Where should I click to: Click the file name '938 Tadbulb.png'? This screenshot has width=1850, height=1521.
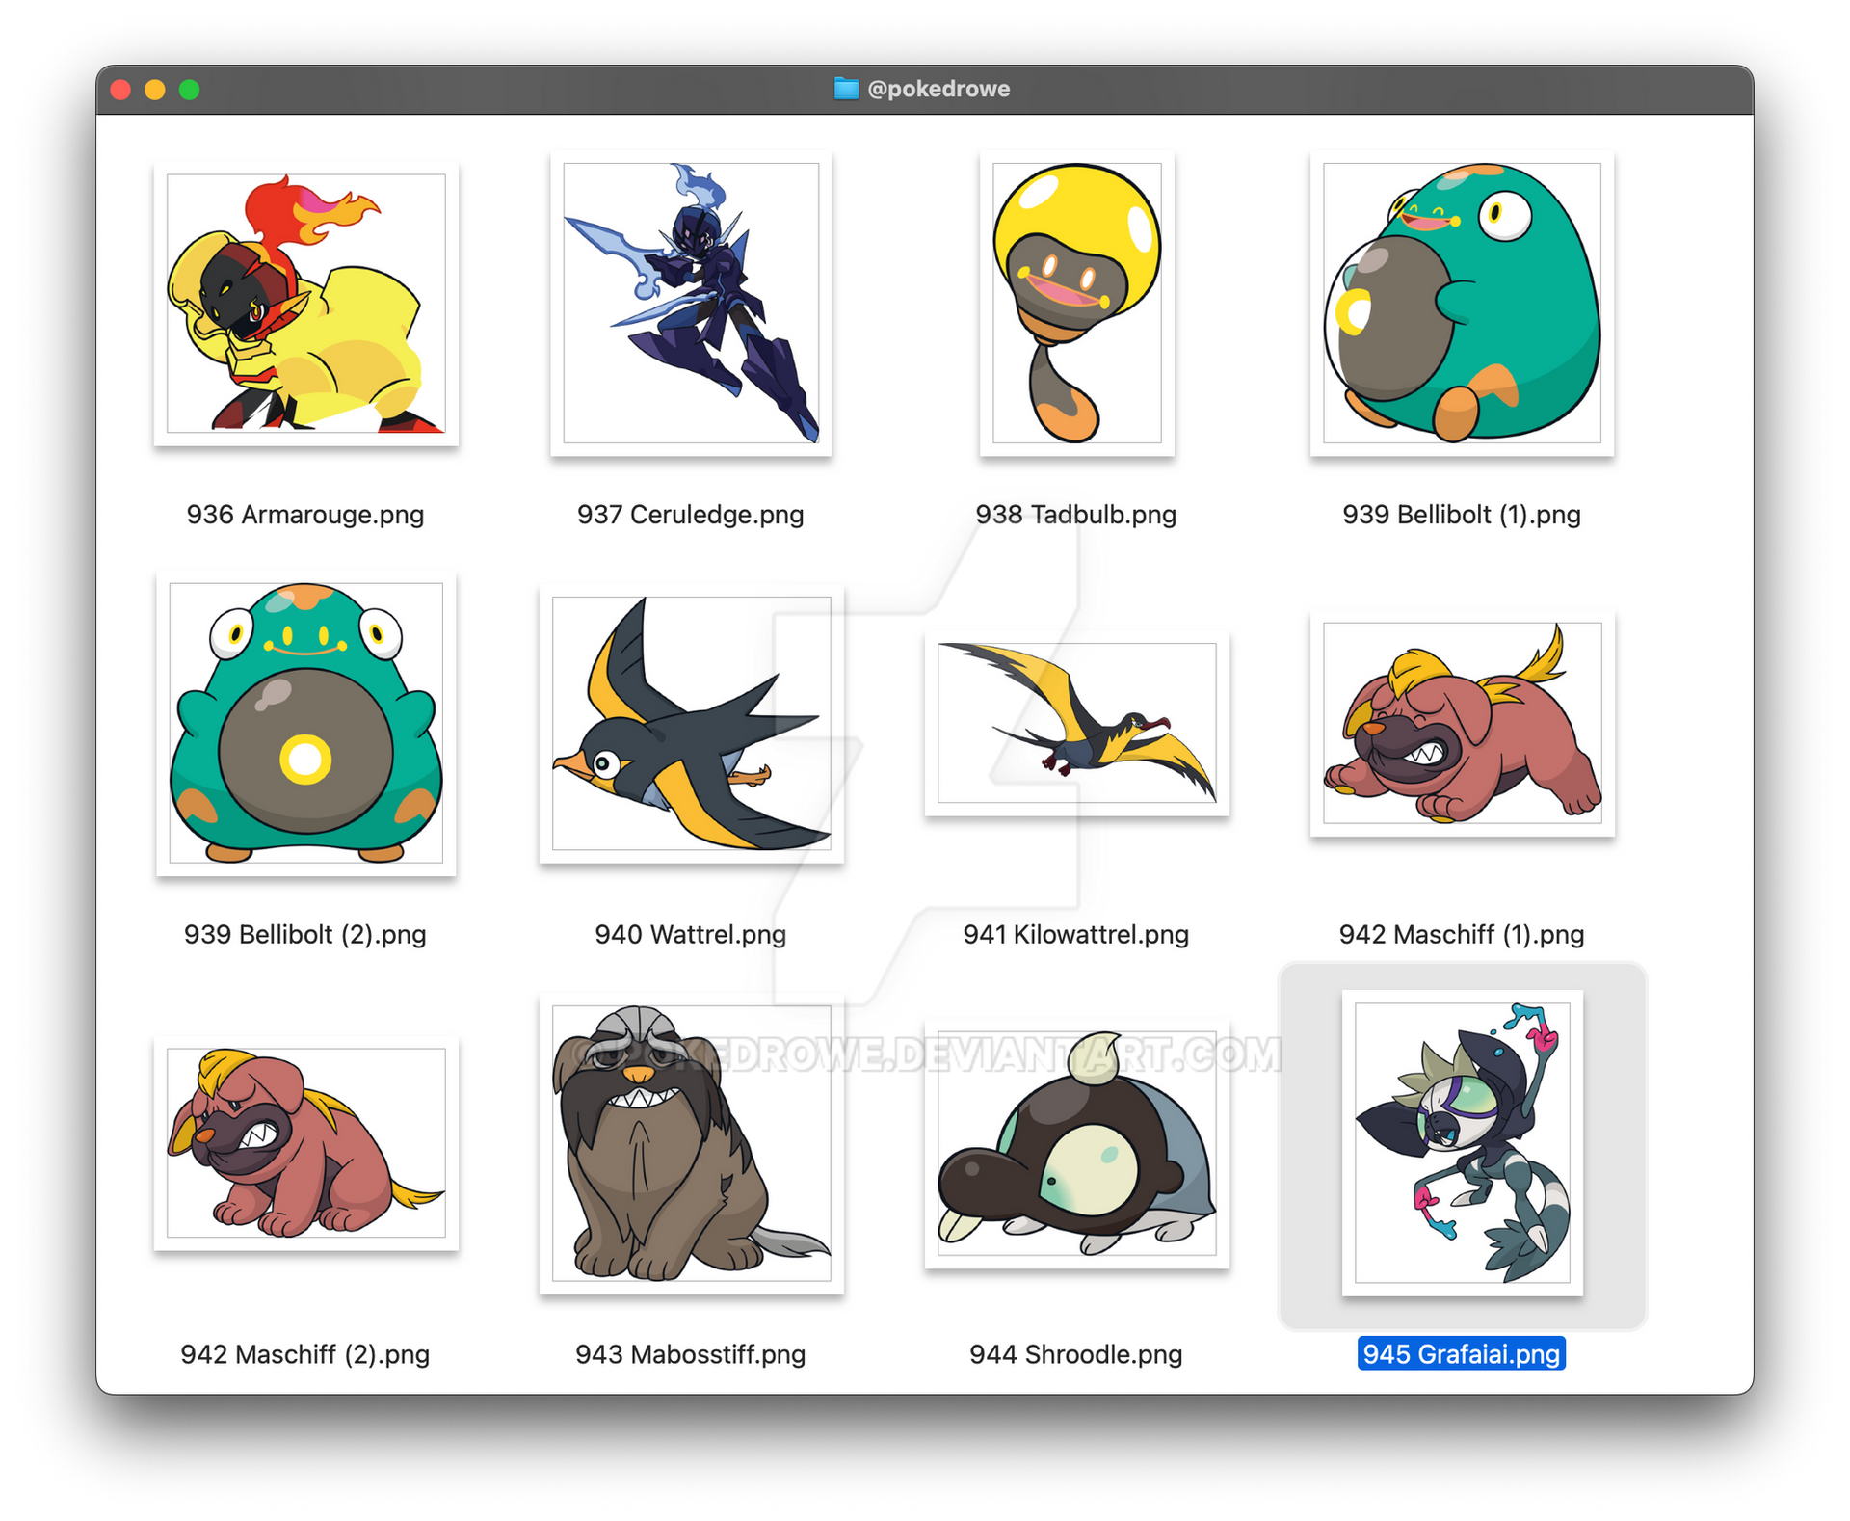click(1076, 515)
